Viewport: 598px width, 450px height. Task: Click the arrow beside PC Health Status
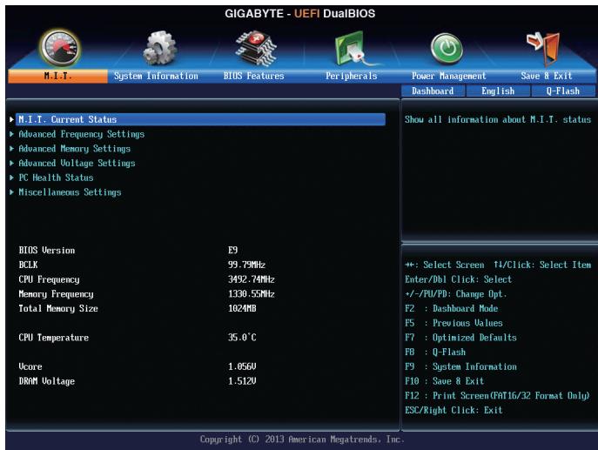pos(11,178)
